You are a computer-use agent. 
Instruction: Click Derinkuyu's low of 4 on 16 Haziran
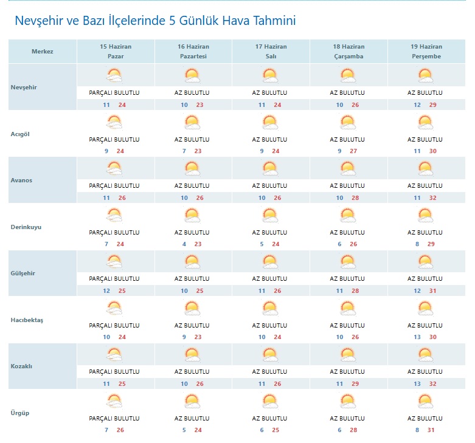pyautogui.click(x=184, y=244)
